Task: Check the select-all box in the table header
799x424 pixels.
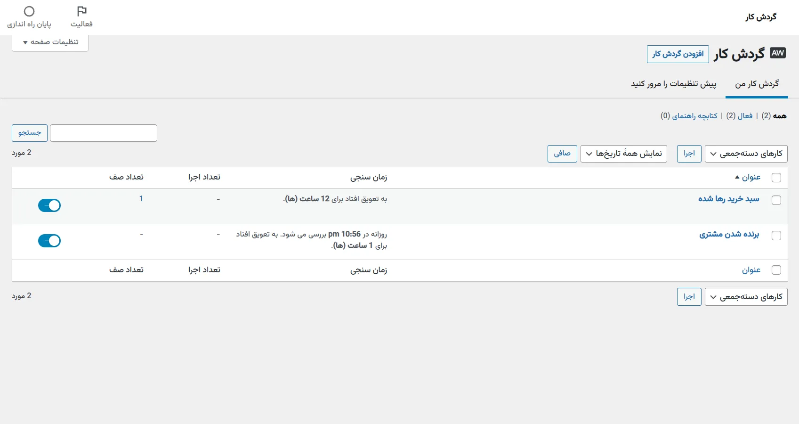Action: tap(776, 178)
